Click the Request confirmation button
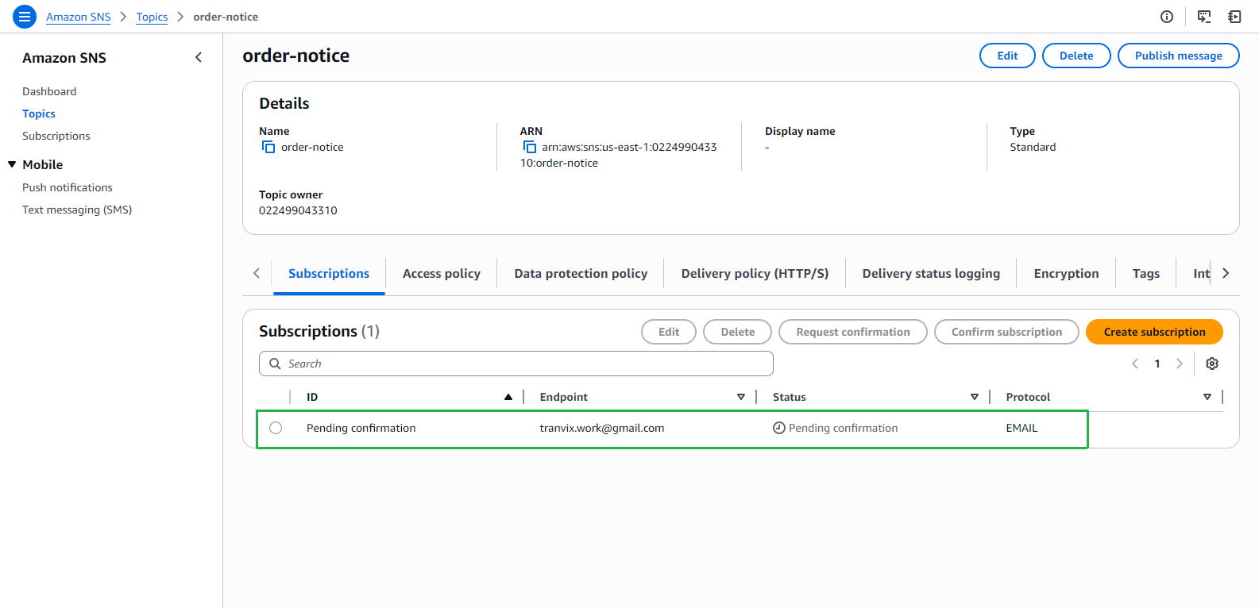The image size is (1259, 608). (x=853, y=332)
